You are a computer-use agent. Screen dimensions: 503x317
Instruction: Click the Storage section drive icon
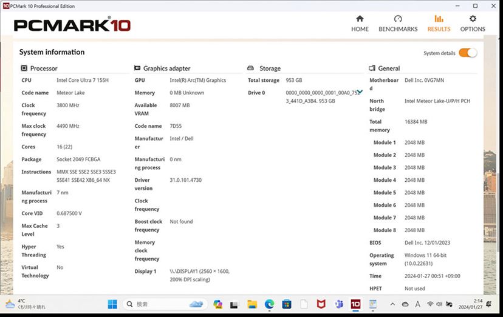[250, 68]
